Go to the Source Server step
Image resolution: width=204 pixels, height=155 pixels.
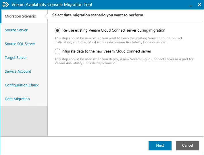tap(16, 30)
